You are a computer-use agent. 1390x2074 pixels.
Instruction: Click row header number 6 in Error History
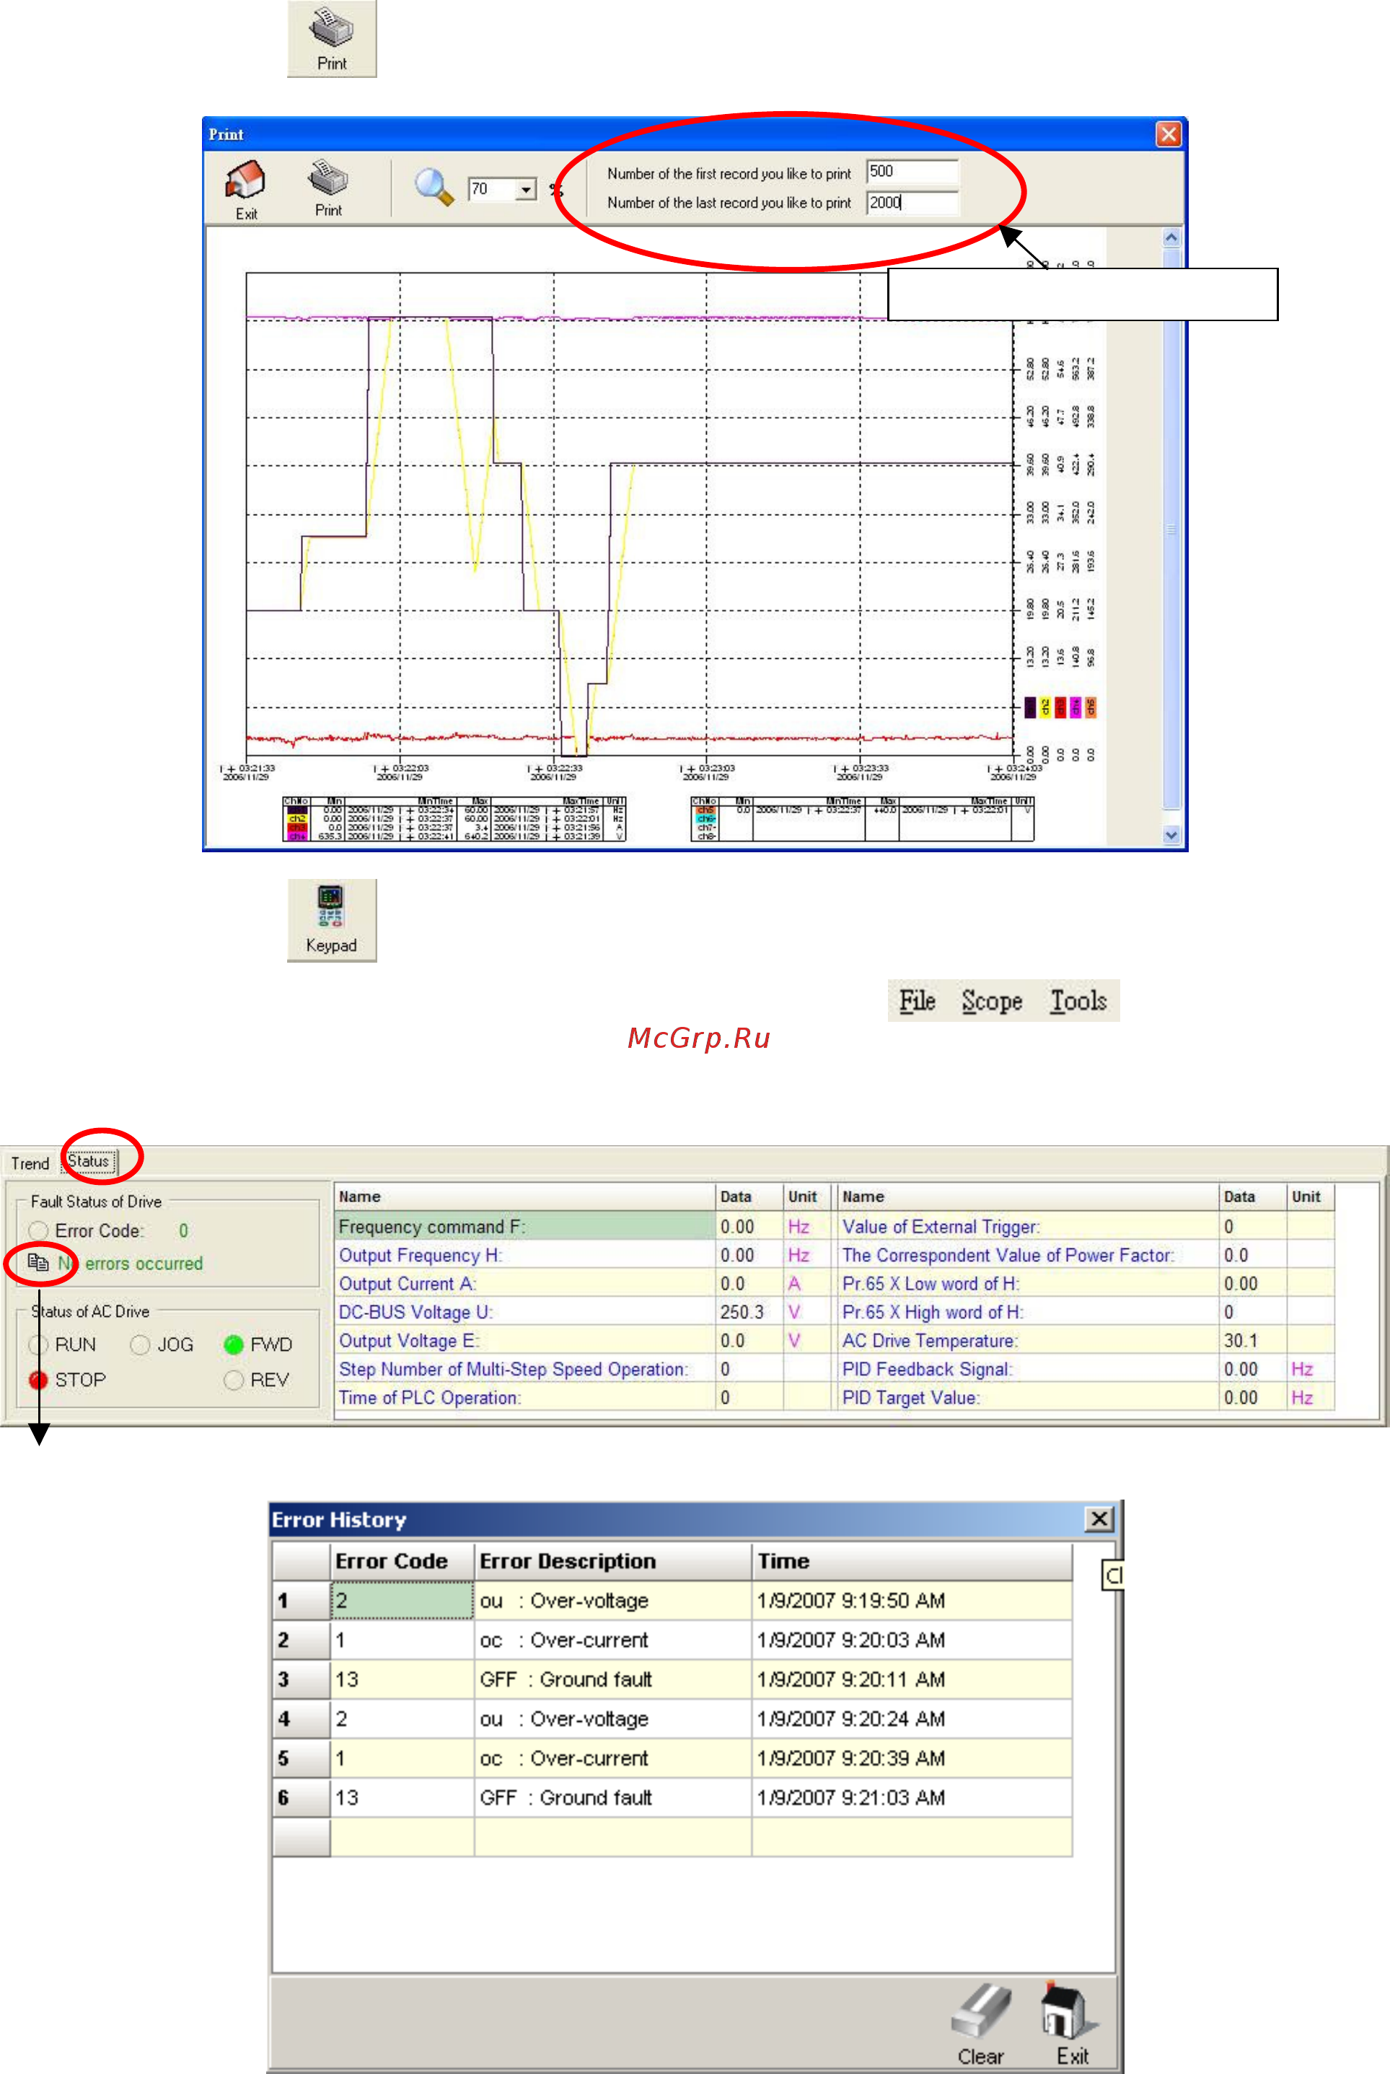(302, 1798)
